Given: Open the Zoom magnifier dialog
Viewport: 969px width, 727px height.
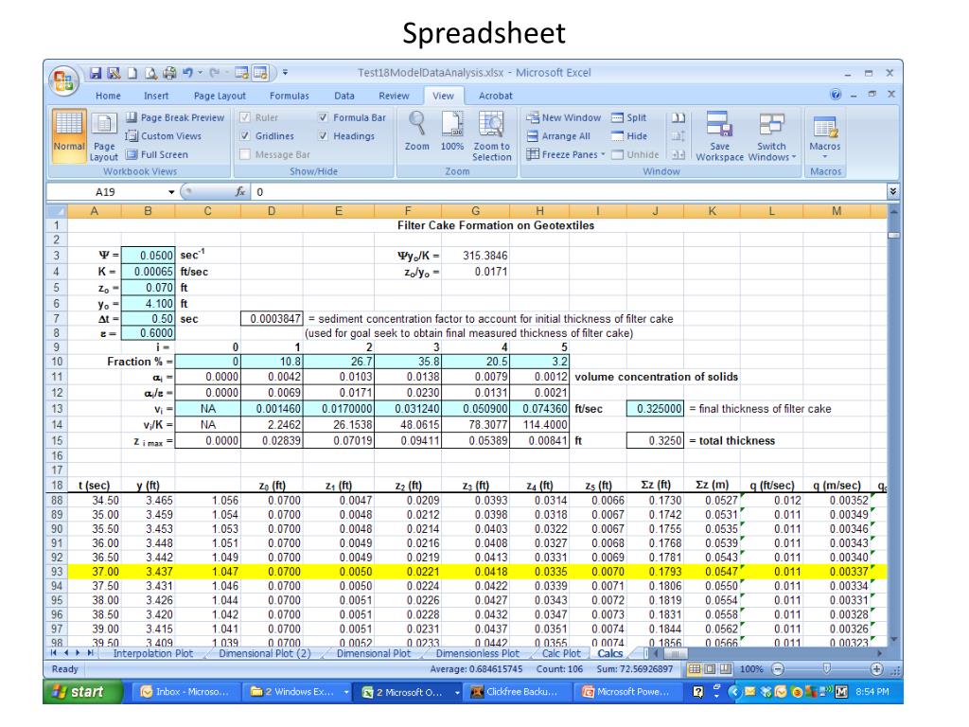Looking at the screenshot, I should (416, 131).
